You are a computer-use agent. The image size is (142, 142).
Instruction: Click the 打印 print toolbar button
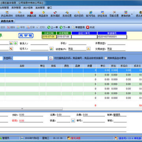(41, 27)
